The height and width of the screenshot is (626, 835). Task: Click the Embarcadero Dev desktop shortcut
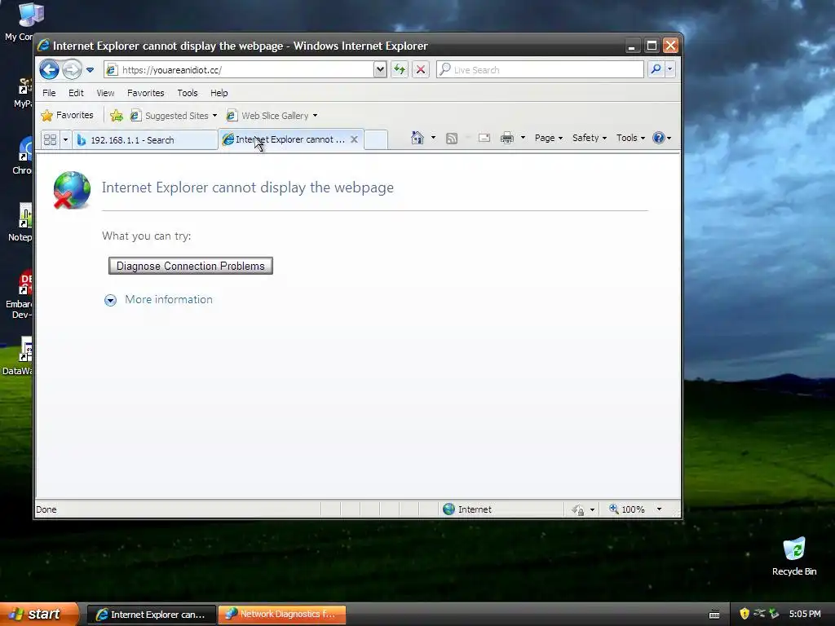20,294
